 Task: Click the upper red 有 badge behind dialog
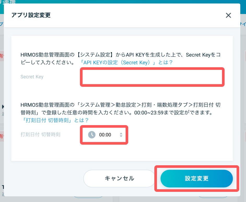pos(2,56)
